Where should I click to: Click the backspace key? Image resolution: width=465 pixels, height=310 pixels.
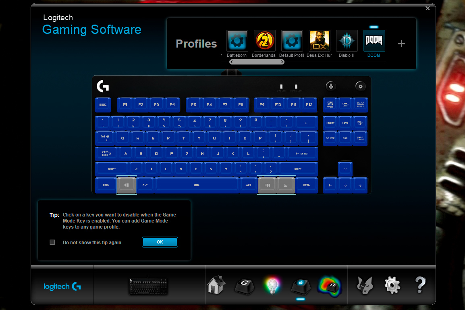tap(306, 123)
